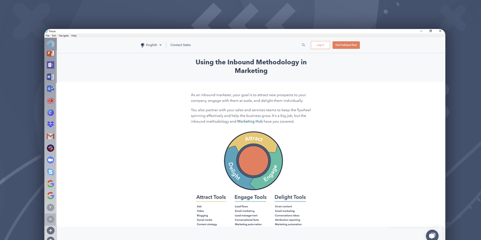Open the English language selector
This screenshot has height=240, width=481.
point(151,45)
